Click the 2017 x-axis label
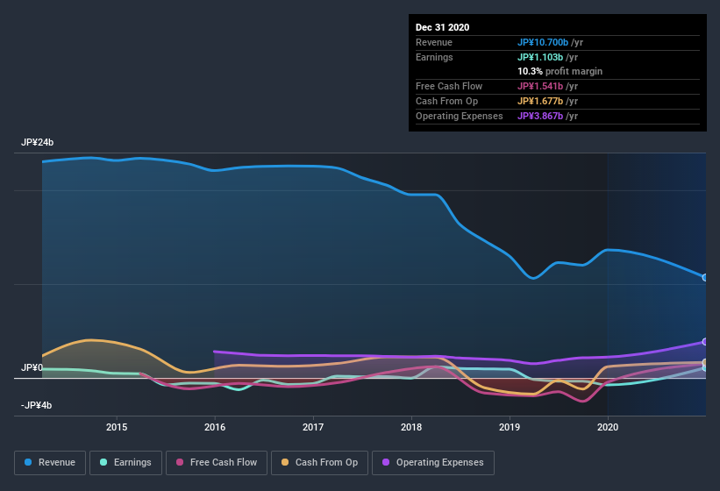This screenshot has height=491, width=720. pyautogui.click(x=313, y=427)
